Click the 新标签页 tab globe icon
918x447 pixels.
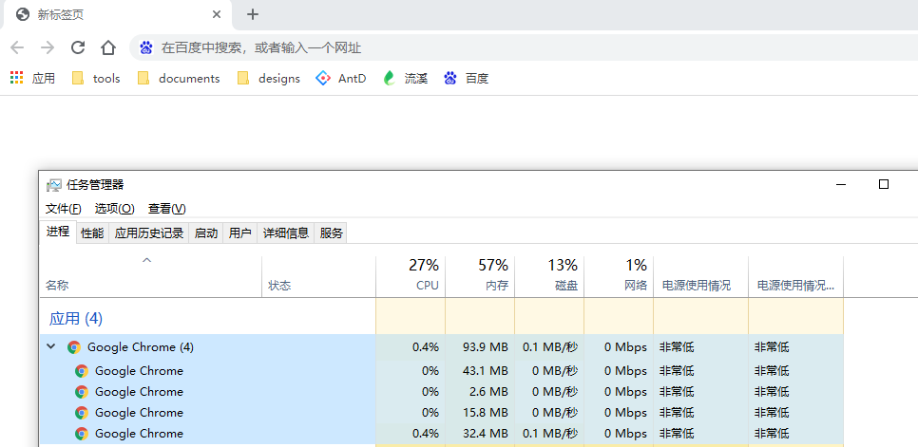click(x=23, y=14)
